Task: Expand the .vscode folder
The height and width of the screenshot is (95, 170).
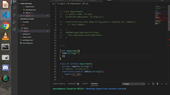Action: pyautogui.click(x=25, y=22)
